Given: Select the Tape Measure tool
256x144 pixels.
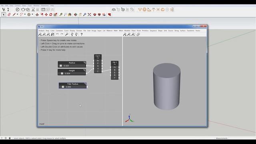Looking at the screenshot, I should pyautogui.click(x=61, y=15).
